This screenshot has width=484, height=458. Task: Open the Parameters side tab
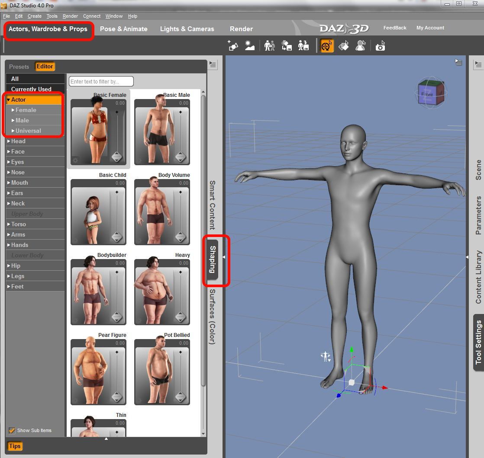point(478,215)
